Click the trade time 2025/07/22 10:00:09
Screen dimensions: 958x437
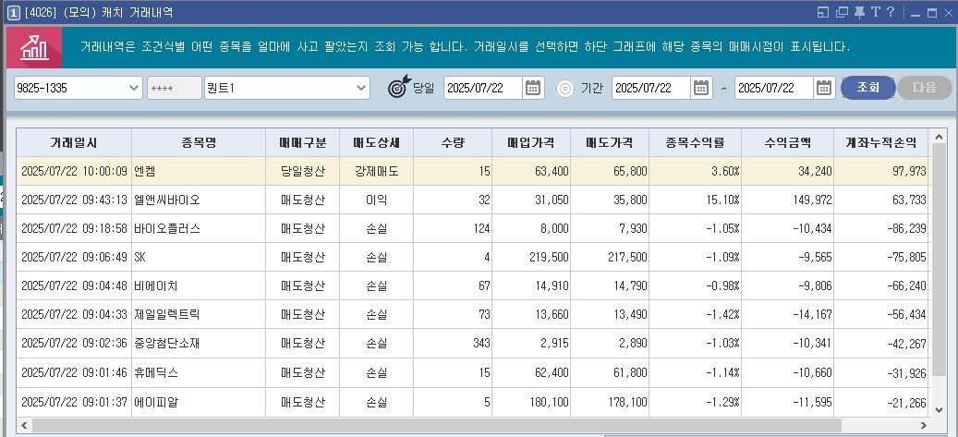pyautogui.click(x=74, y=171)
